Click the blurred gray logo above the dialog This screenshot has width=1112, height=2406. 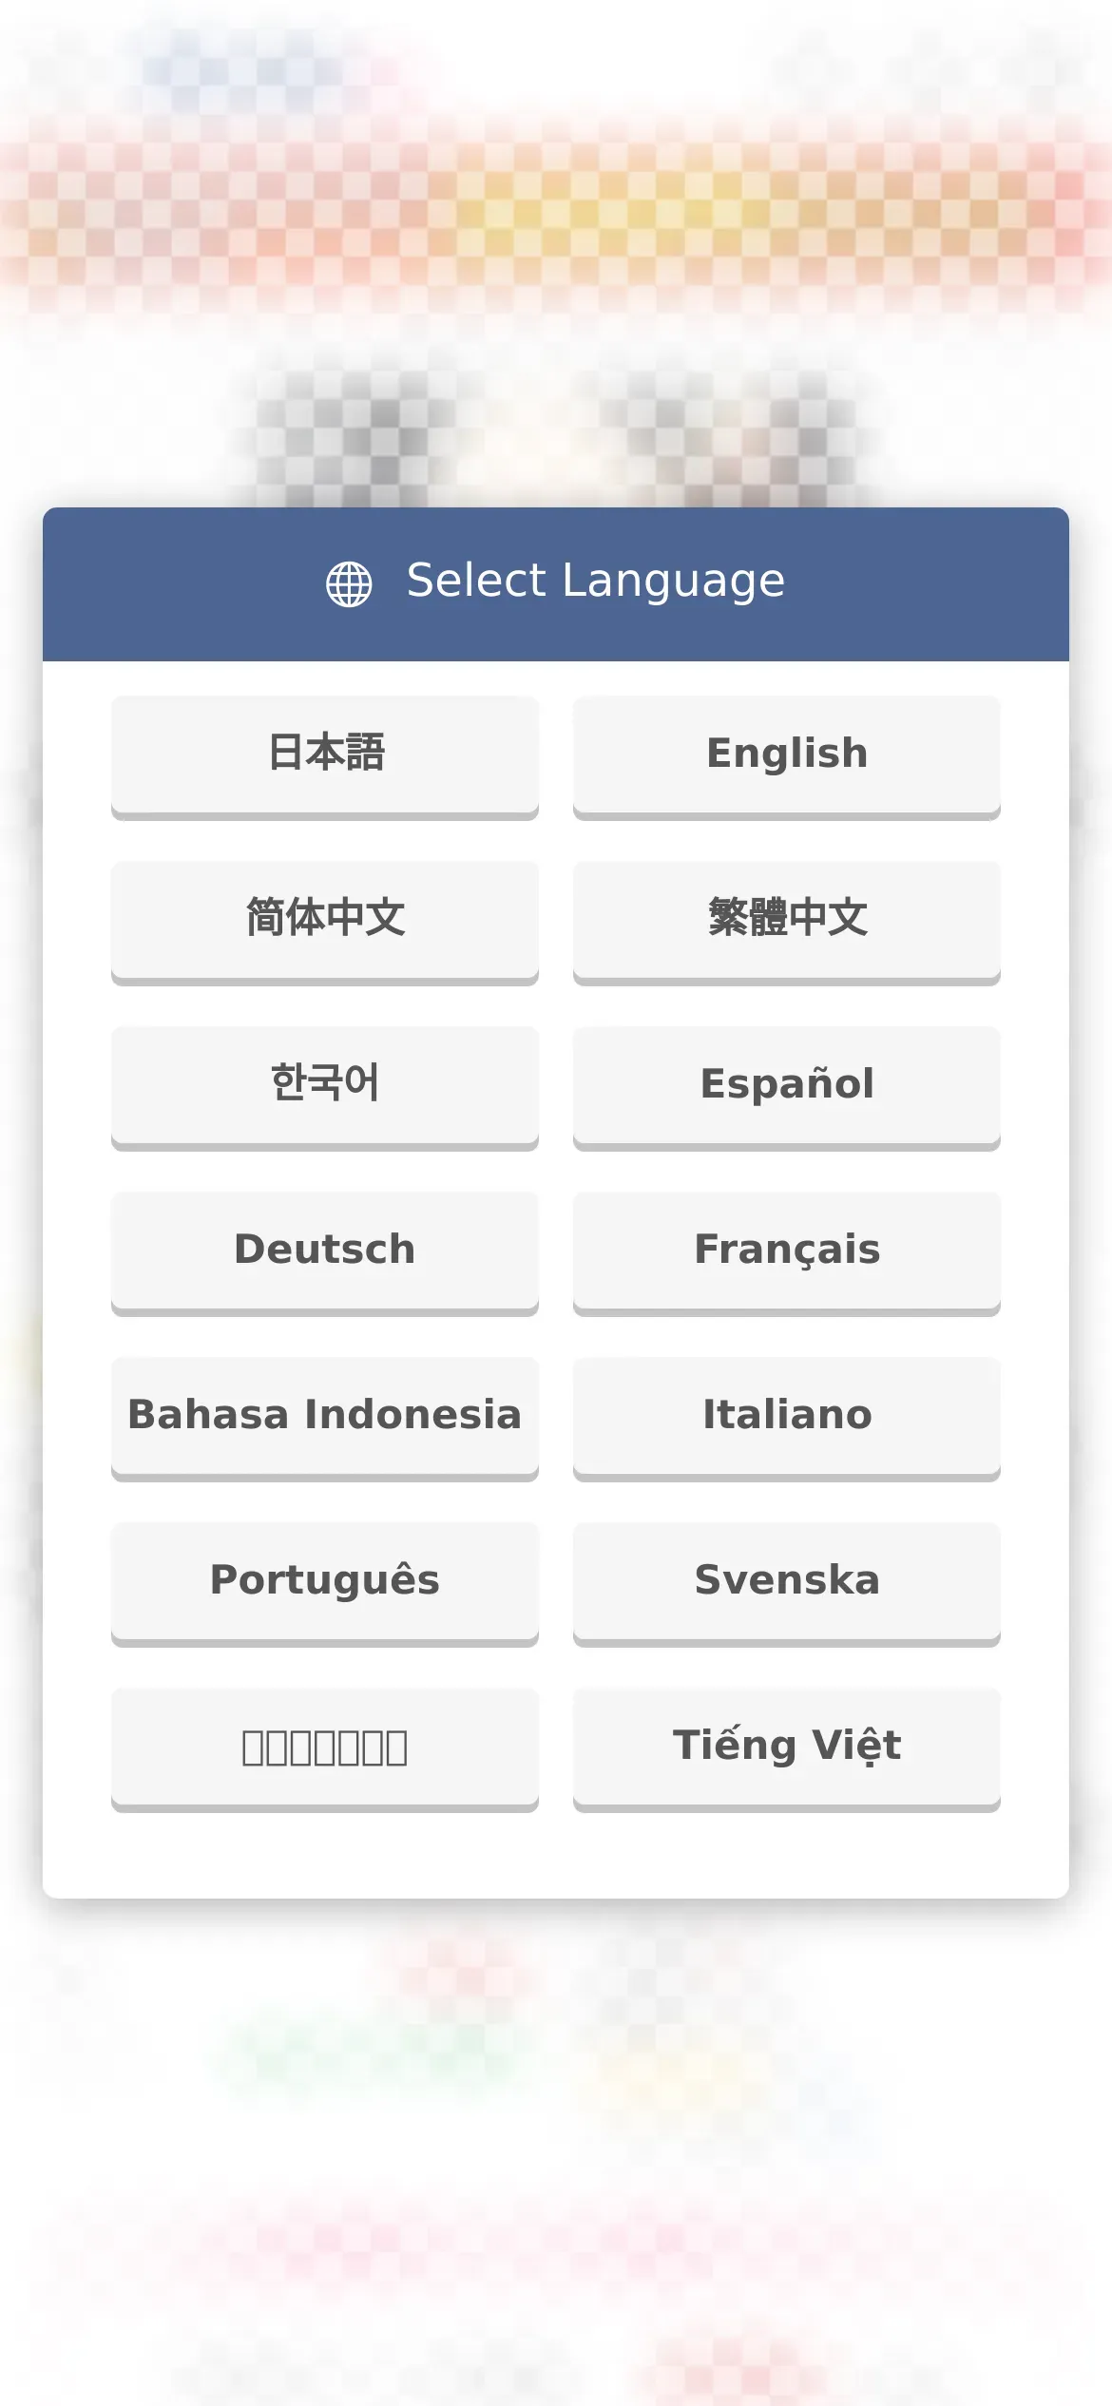coord(556,437)
